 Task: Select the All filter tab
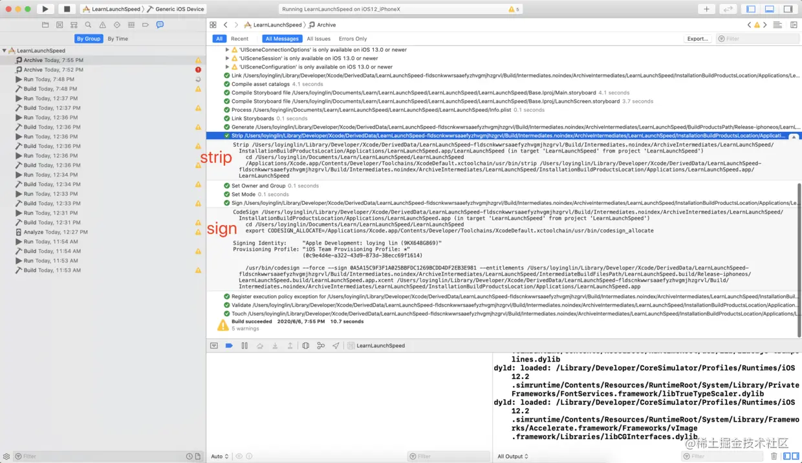pyautogui.click(x=219, y=39)
